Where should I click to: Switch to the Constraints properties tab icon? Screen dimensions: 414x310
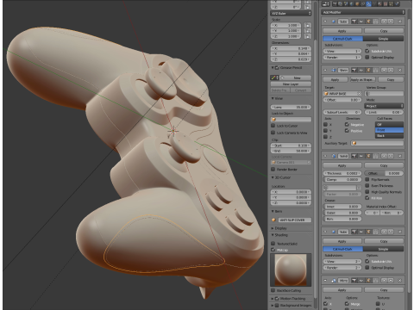click(363, 3)
